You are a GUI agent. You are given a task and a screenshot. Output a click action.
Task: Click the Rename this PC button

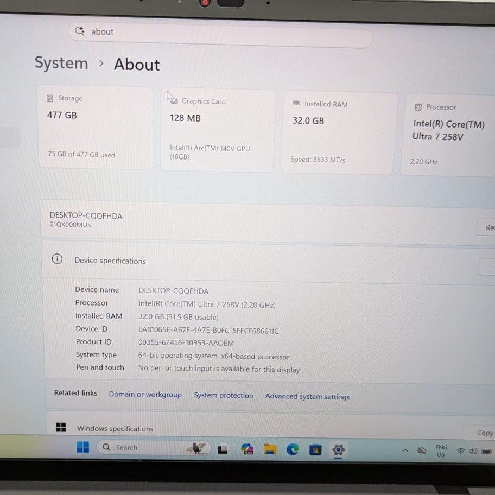pyautogui.click(x=486, y=227)
